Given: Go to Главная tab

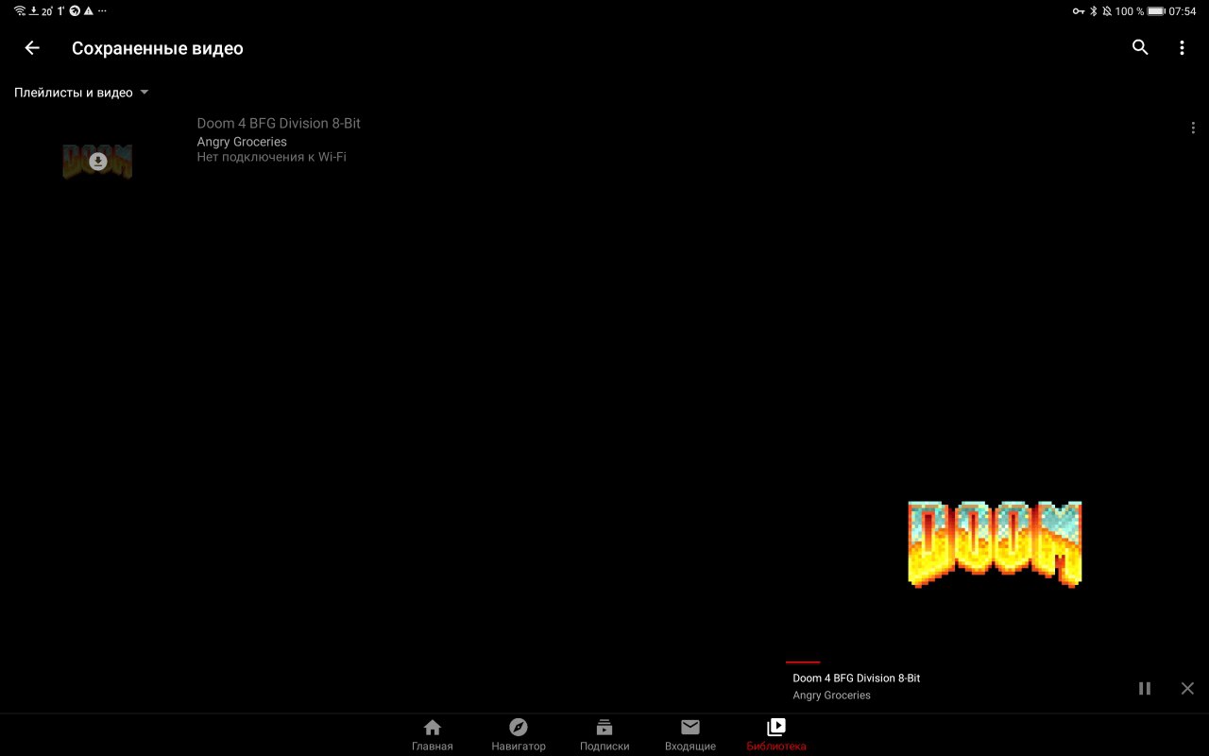Looking at the screenshot, I should pyautogui.click(x=433, y=735).
